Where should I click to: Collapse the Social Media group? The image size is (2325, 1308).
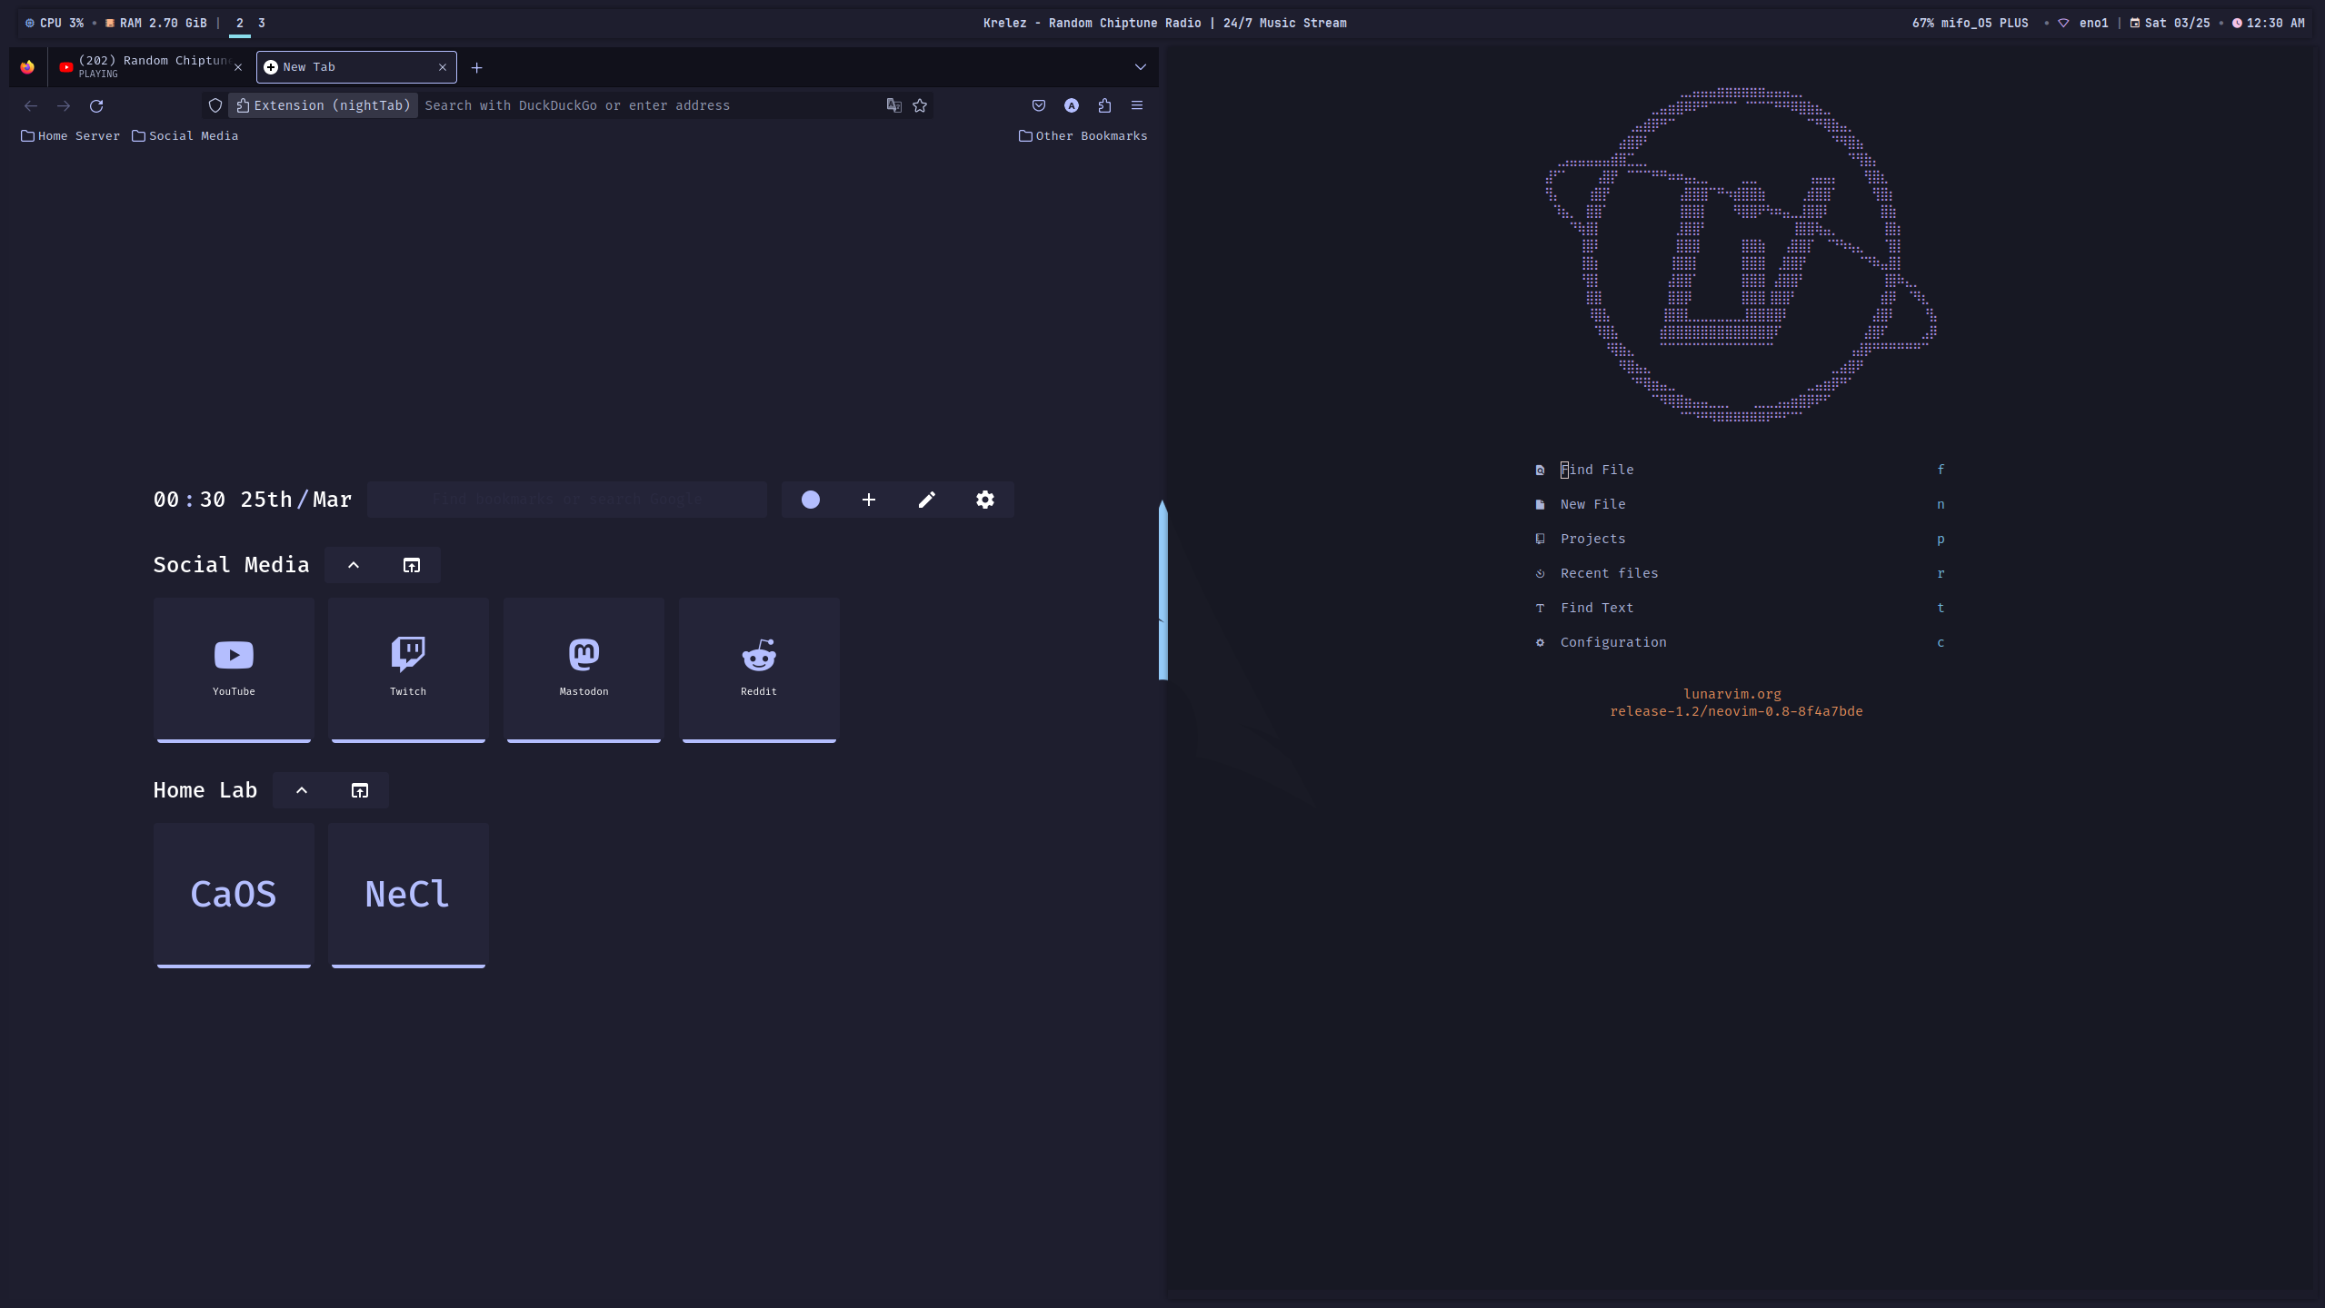(353, 564)
